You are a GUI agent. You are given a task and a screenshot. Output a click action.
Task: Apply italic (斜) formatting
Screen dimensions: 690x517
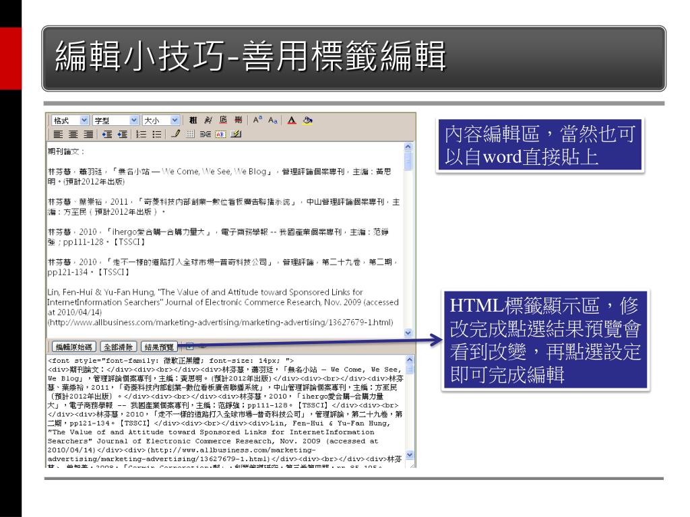(x=208, y=120)
